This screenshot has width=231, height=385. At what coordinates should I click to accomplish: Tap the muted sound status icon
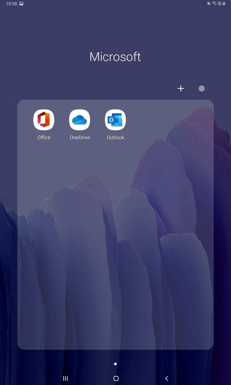pos(209,4)
